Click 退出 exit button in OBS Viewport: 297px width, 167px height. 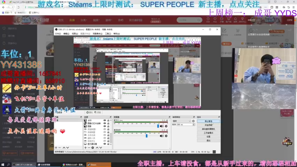[x=208, y=141]
